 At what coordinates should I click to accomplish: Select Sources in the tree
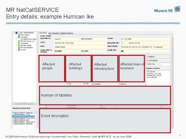(23, 50)
